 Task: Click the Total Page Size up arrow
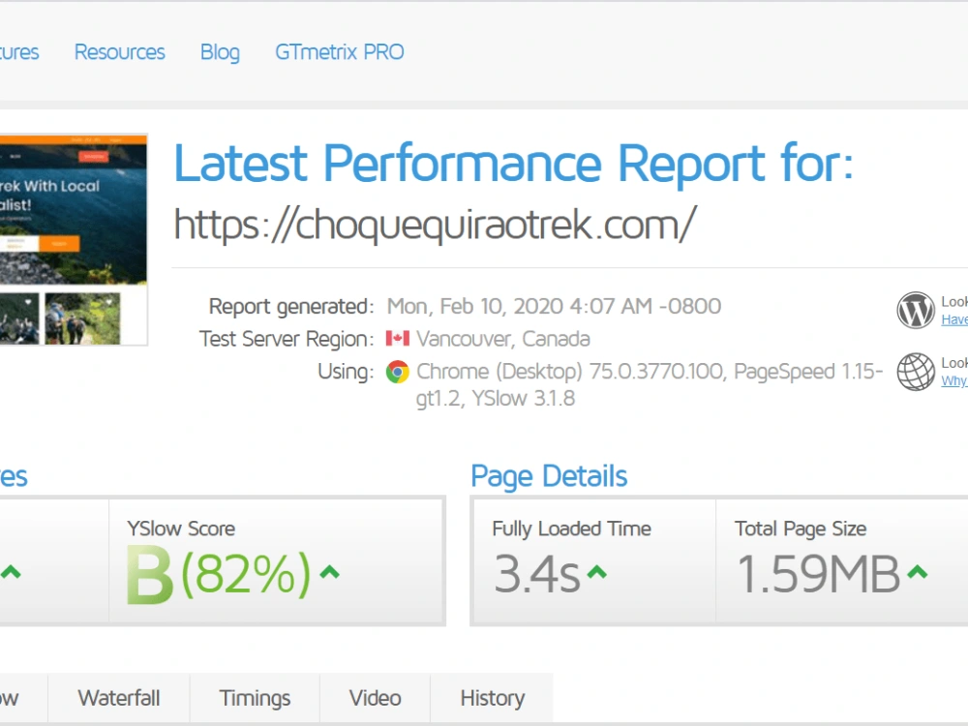(918, 572)
